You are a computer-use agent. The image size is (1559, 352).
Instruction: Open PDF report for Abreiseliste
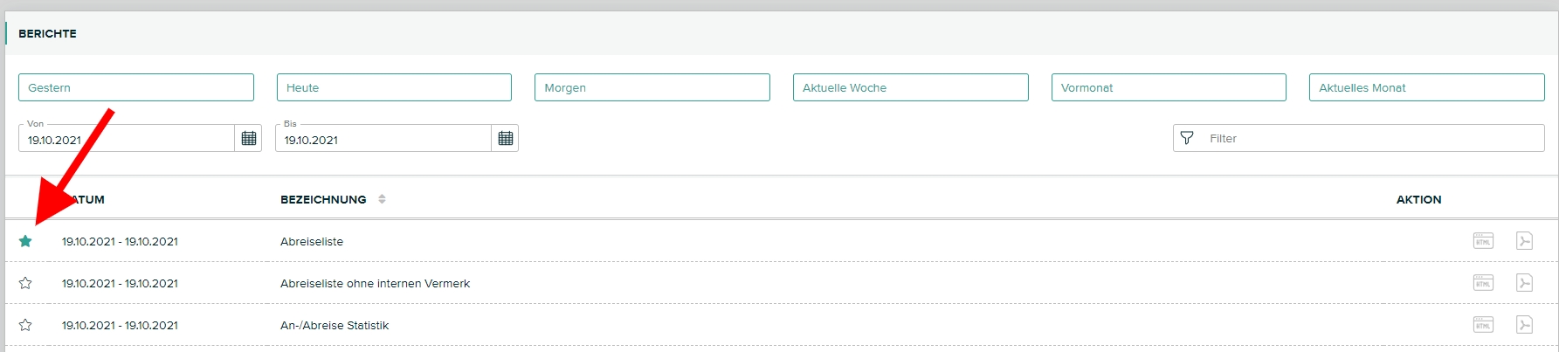click(1524, 241)
